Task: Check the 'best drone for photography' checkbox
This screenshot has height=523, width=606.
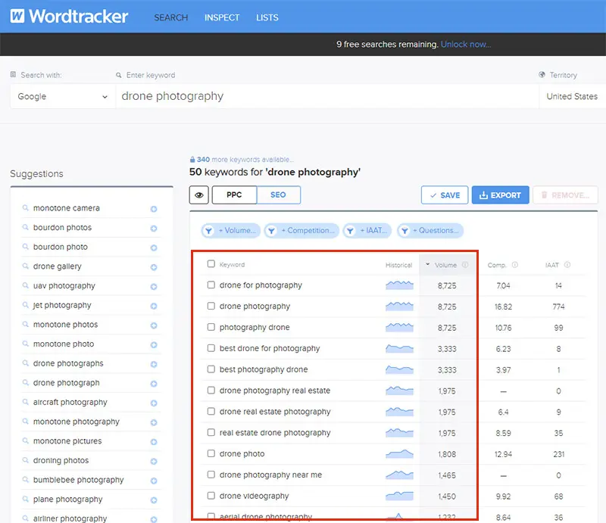Action: (211, 348)
